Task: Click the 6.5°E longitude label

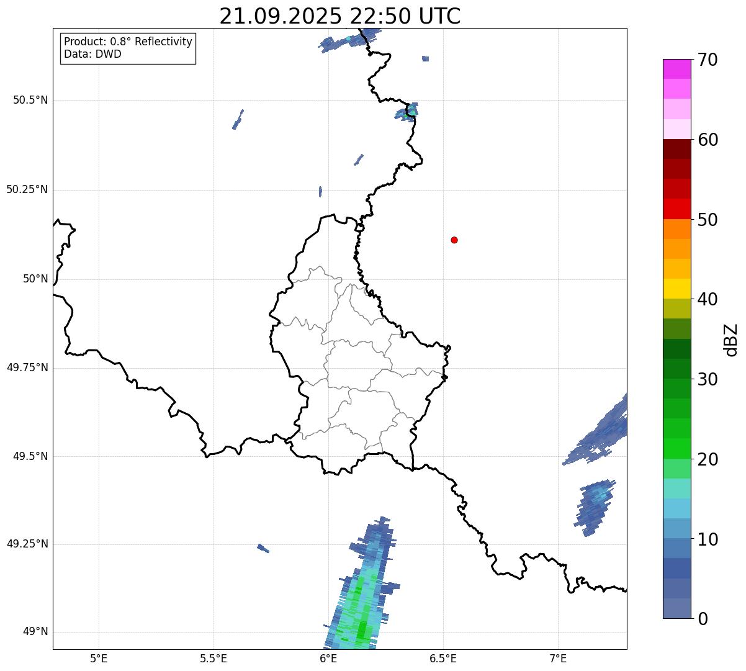Action: click(x=443, y=658)
